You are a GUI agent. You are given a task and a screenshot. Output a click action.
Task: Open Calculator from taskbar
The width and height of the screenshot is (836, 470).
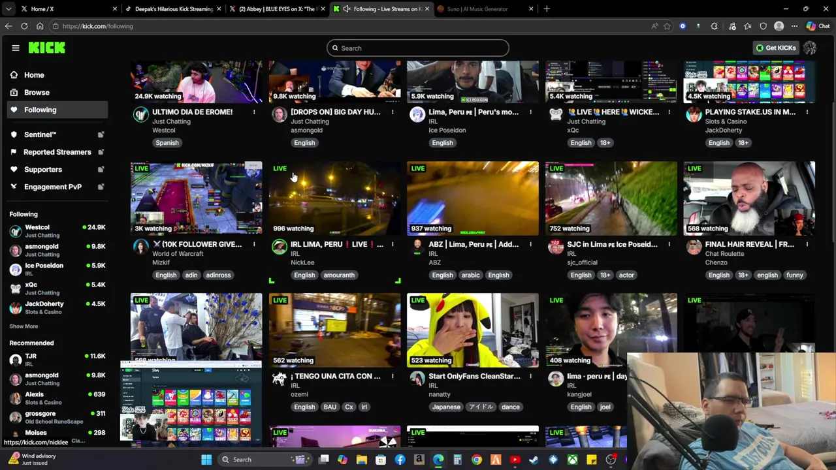[x=457, y=460]
